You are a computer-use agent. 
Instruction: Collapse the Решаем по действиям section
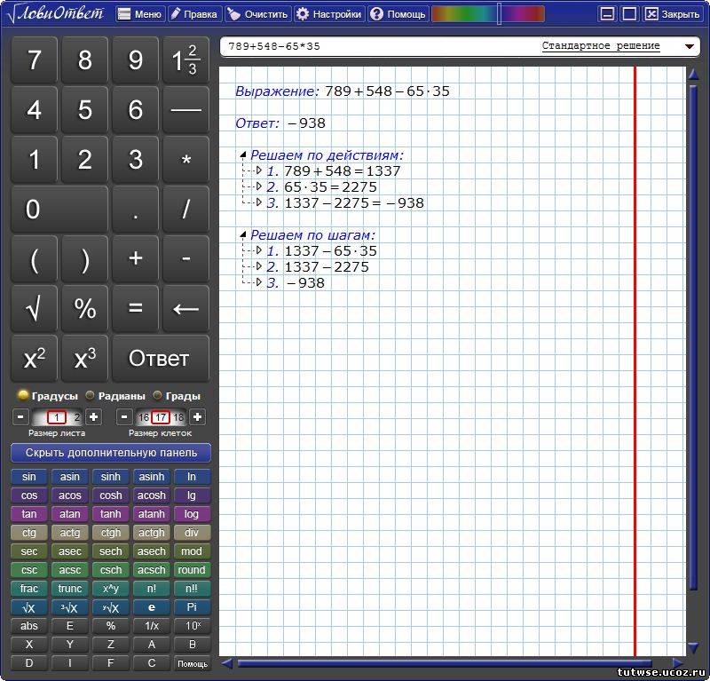(x=243, y=155)
